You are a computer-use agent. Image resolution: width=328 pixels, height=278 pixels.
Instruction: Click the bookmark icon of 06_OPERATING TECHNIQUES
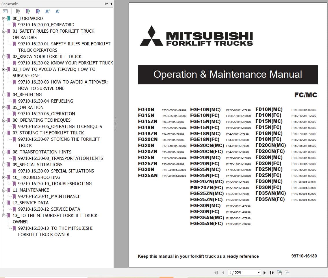(x=9, y=120)
